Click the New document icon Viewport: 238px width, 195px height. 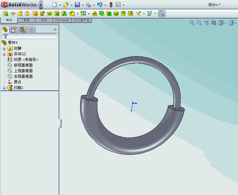[55, 5]
